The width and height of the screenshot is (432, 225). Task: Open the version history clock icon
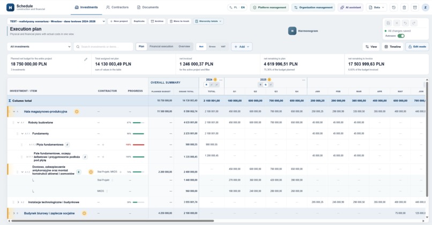pyautogui.click(x=394, y=7)
